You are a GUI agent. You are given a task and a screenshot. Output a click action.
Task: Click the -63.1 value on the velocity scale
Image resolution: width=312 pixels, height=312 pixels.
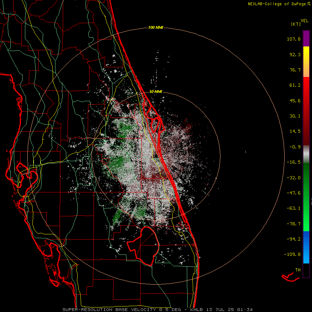[294, 208]
